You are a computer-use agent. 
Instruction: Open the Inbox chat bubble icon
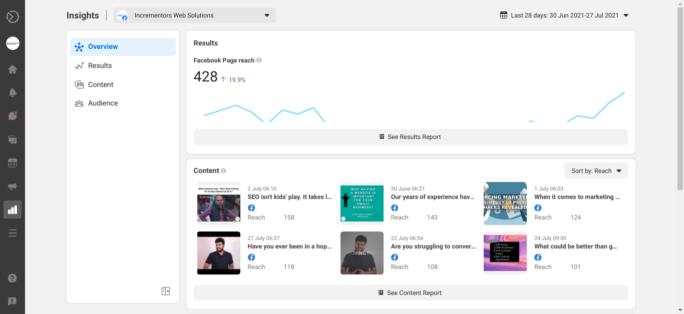coord(13,116)
